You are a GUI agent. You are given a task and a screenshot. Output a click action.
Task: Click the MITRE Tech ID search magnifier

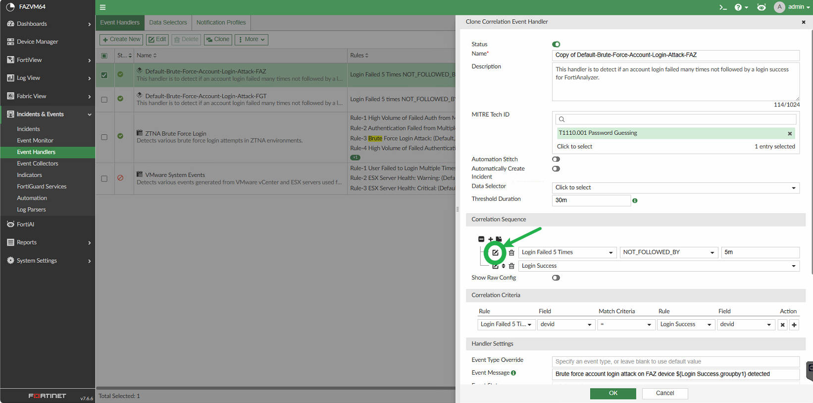[x=561, y=119]
